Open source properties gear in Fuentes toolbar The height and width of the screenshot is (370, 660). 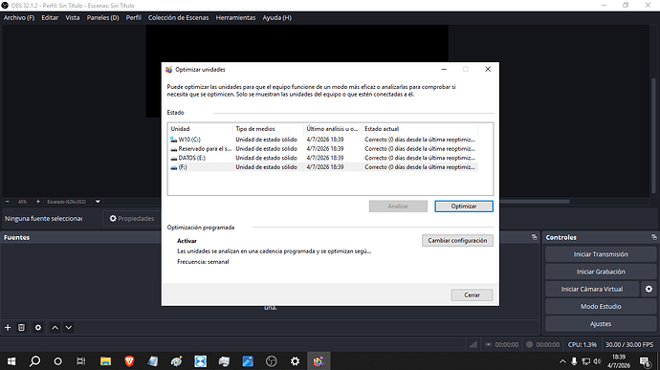[x=38, y=328]
